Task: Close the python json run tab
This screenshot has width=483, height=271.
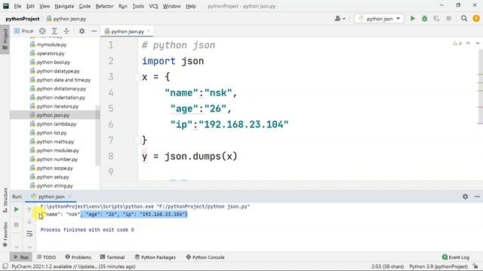Action: 70,196
